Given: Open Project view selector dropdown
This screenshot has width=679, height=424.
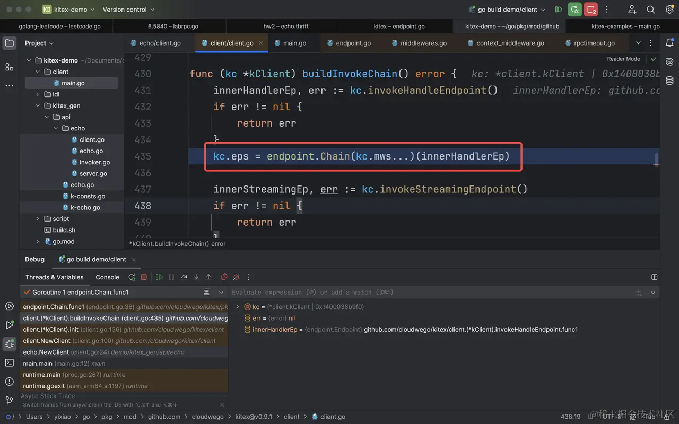Looking at the screenshot, I should [x=39, y=43].
